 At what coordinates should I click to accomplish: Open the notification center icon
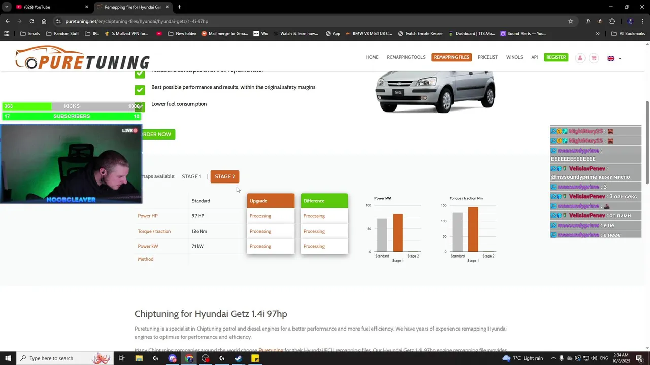point(640,358)
